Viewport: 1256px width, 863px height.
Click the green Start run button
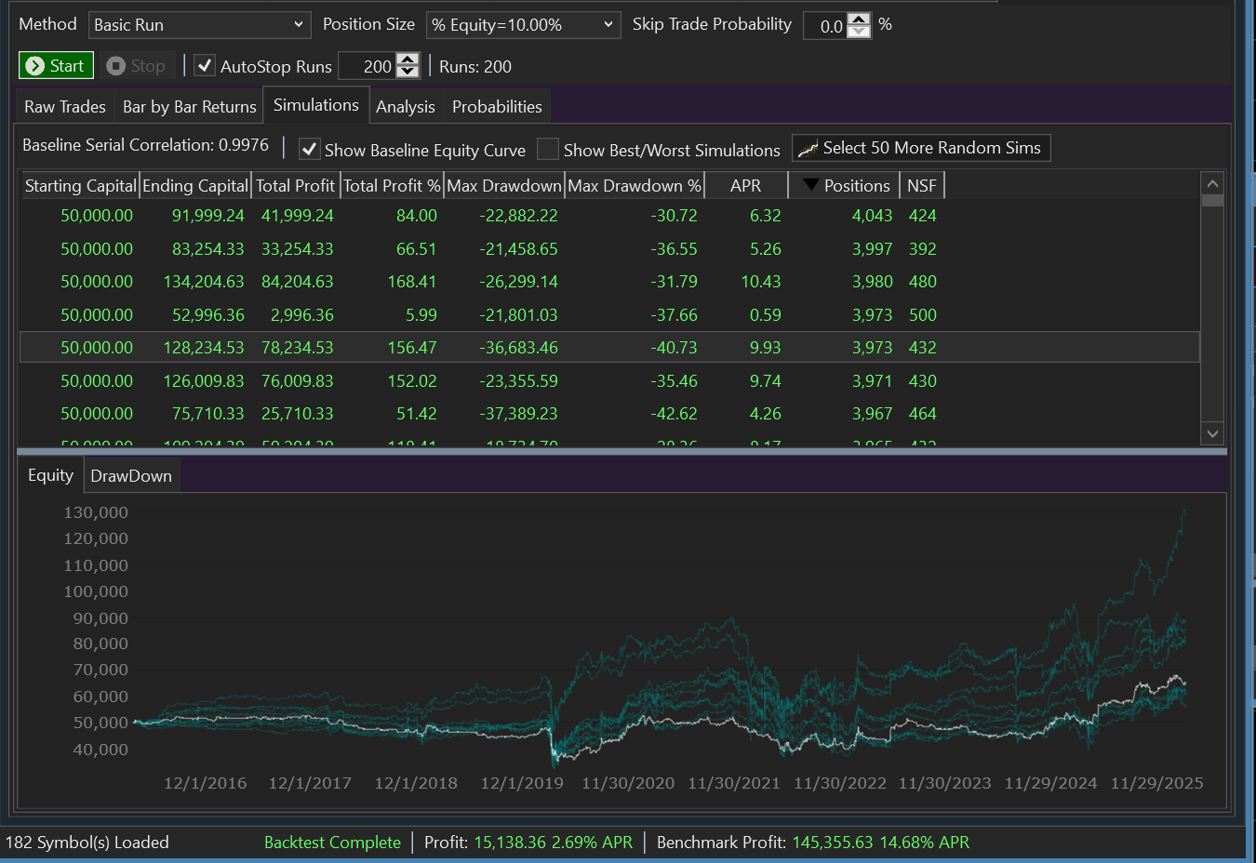click(56, 66)
